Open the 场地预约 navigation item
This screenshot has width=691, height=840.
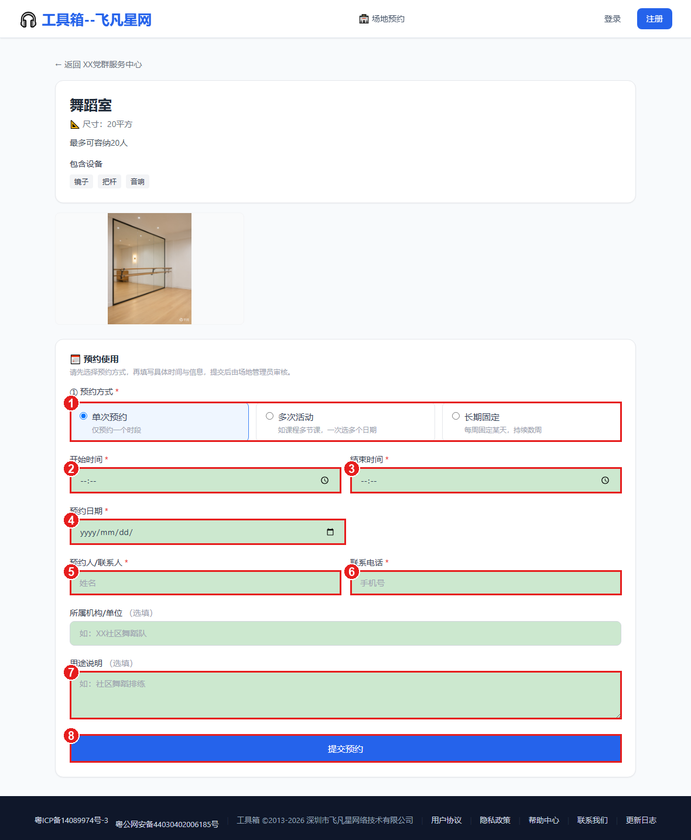tap(382, 19)
